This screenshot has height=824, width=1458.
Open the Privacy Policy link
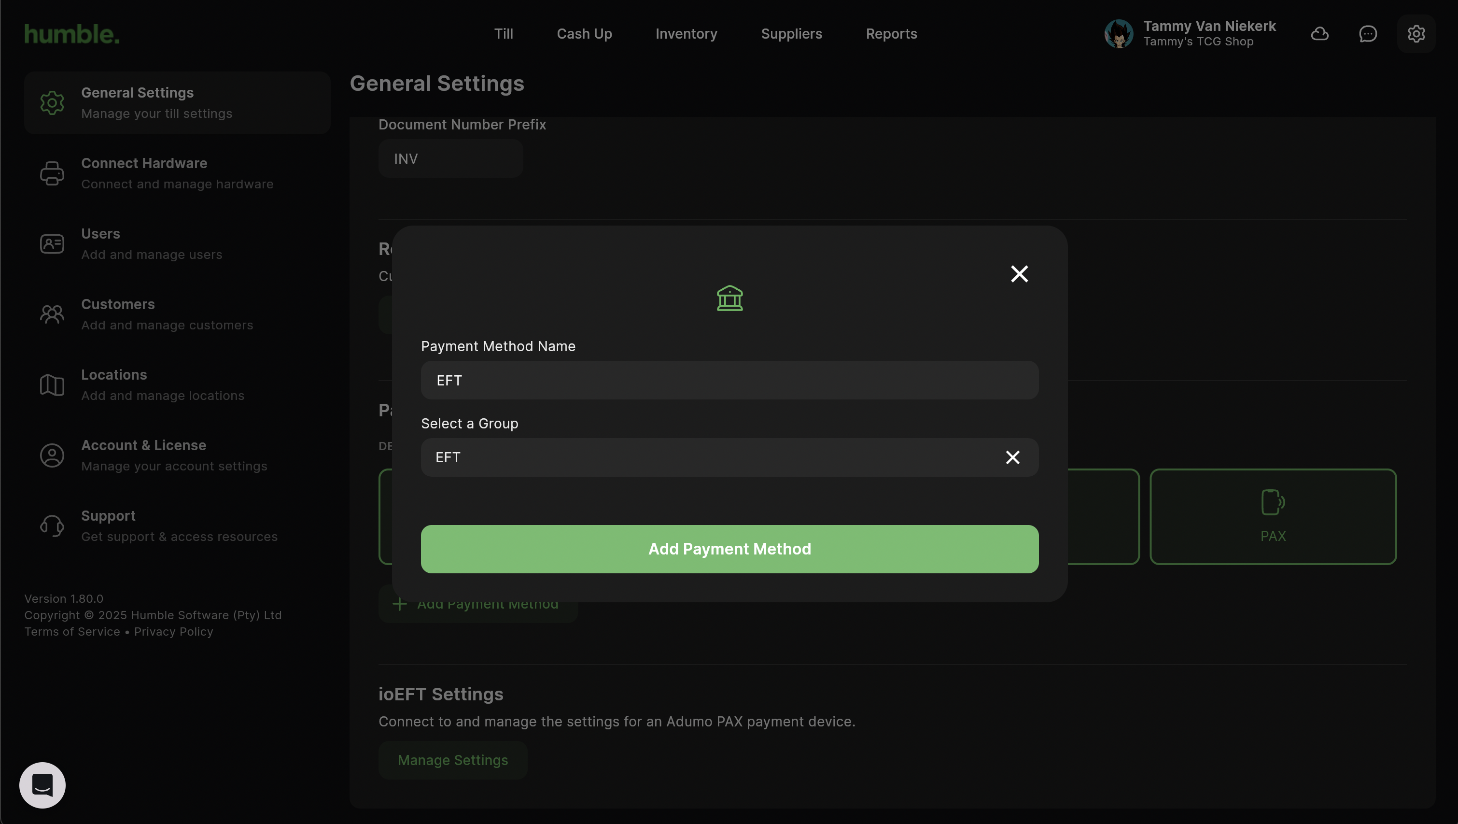click(173, 631)
